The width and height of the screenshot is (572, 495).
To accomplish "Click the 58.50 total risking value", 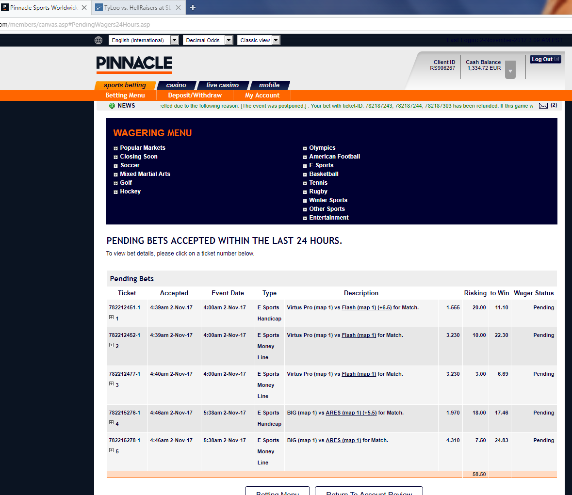I will [x=479, y=474].
